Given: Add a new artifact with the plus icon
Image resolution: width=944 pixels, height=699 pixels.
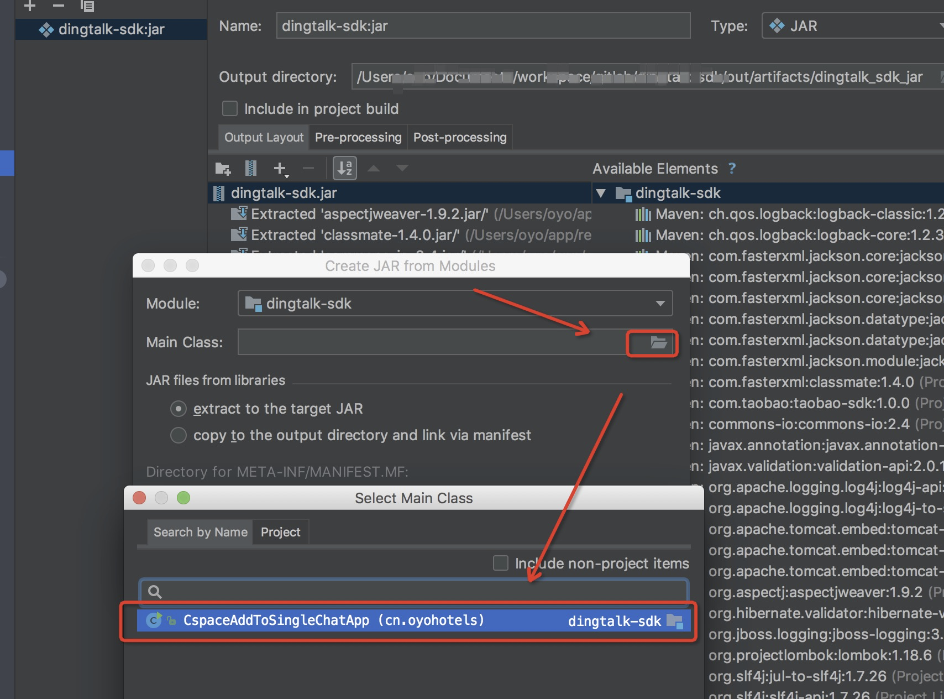Looking at the screenshot, I should (29, 7).
